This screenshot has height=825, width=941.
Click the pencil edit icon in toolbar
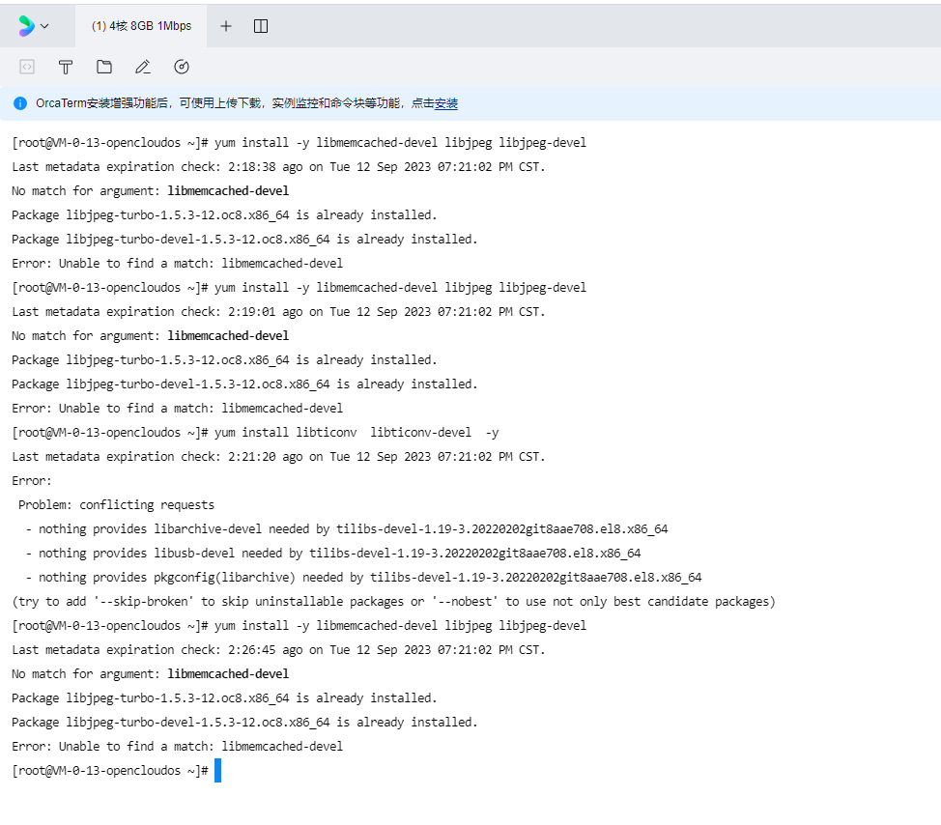pyautogui.click(x=143, y=67)
